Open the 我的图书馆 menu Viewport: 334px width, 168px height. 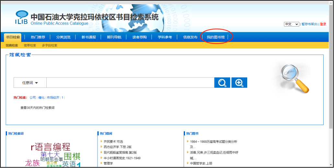point(216,37)
